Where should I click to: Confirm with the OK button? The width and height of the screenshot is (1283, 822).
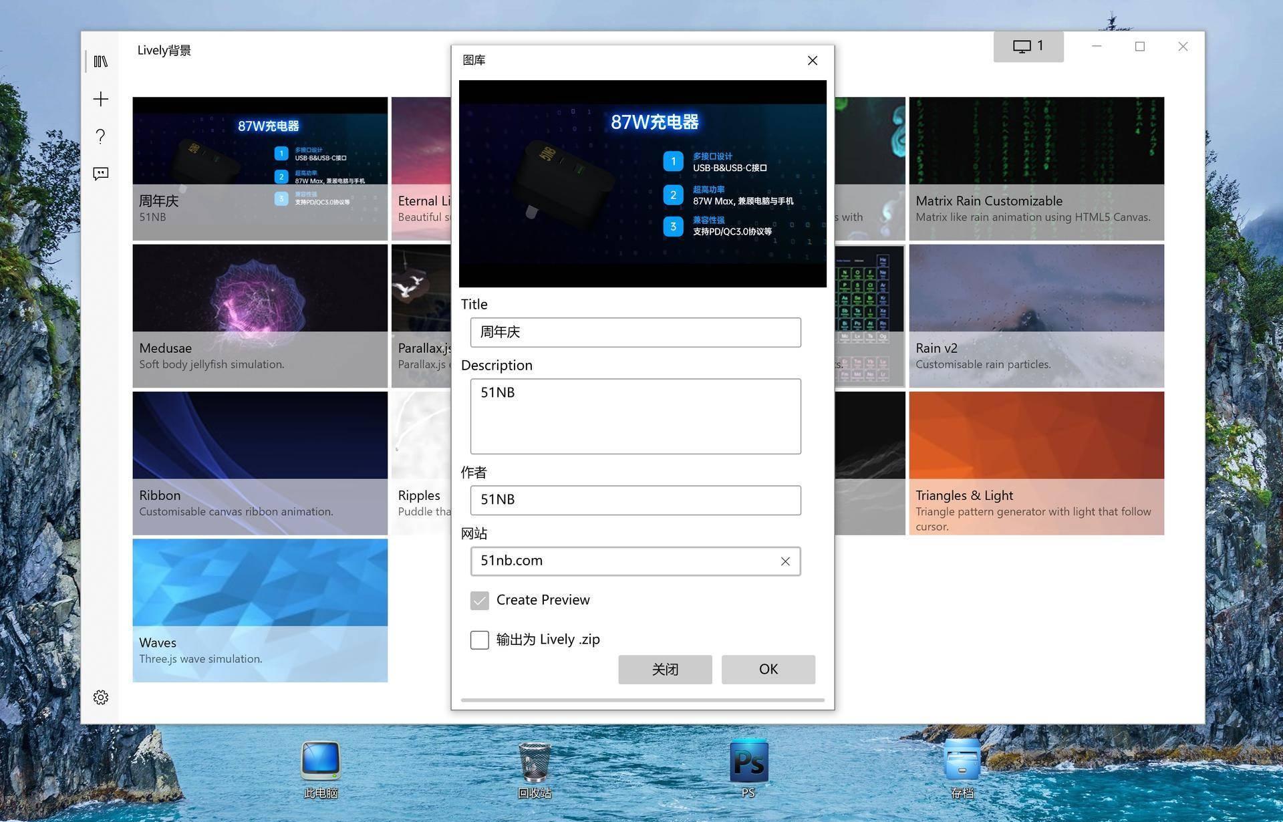tap(768, 670)
